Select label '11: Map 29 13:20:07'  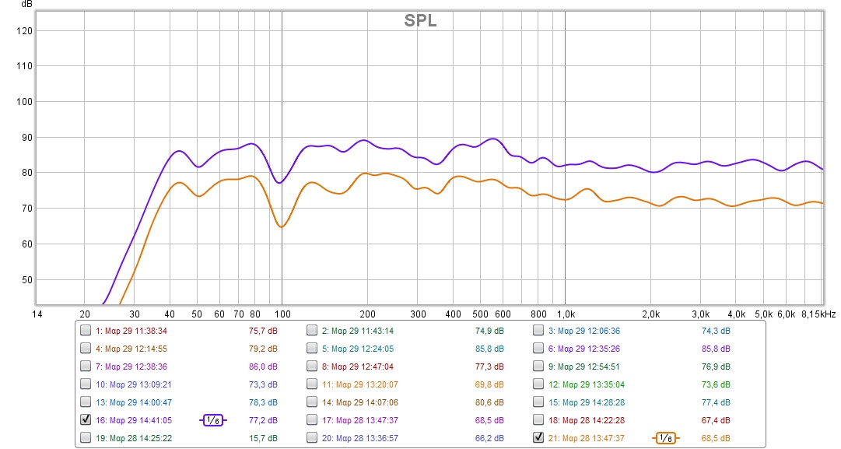(x=360, y=384)
